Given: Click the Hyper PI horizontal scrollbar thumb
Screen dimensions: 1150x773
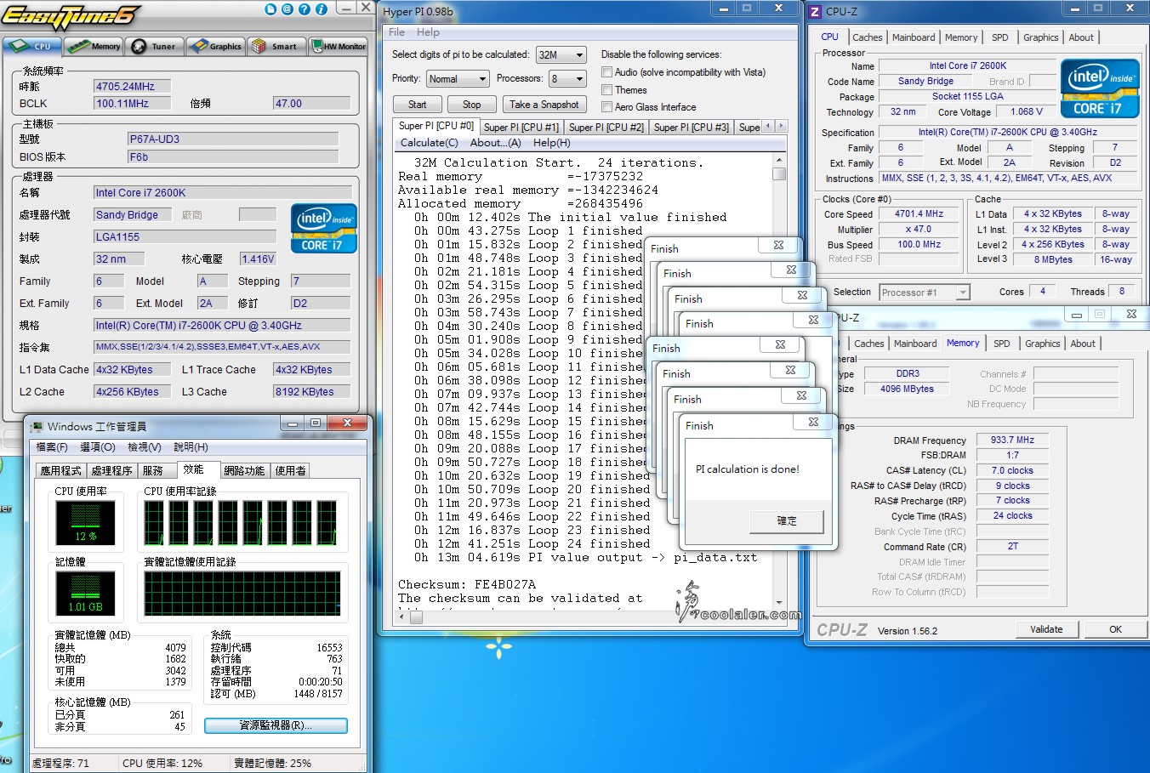Looking at the screenshot, I should coord(416,617).
